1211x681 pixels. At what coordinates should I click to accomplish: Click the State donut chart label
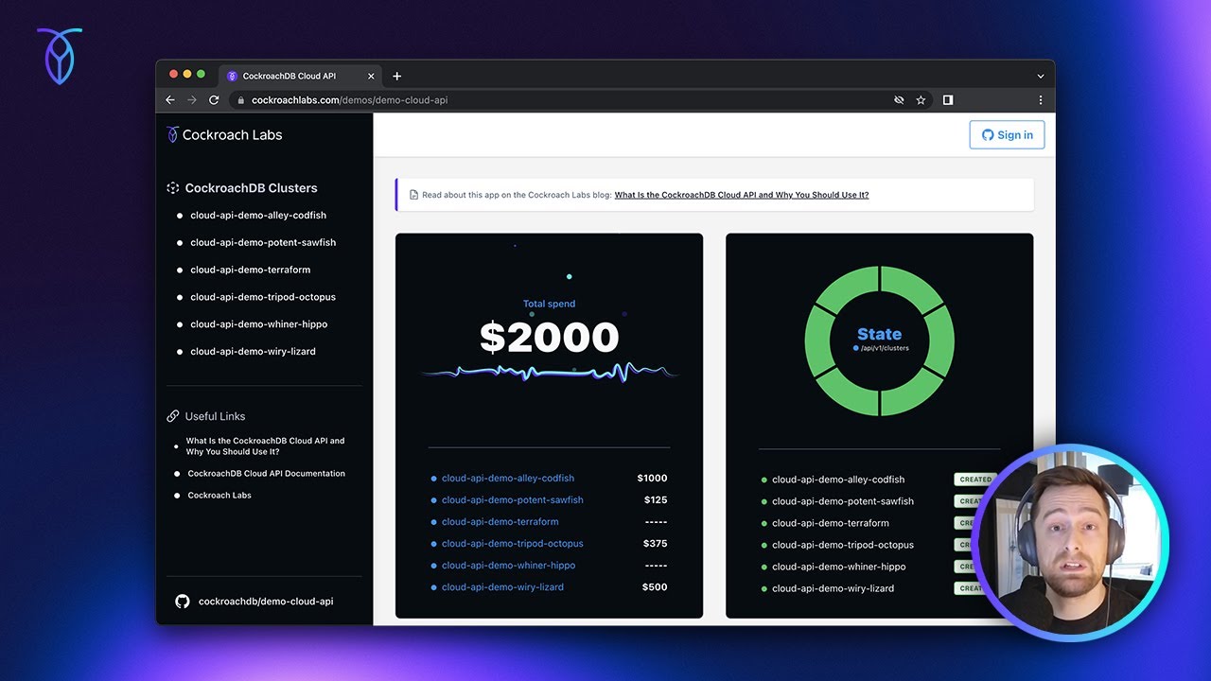(x=880, y=334)
